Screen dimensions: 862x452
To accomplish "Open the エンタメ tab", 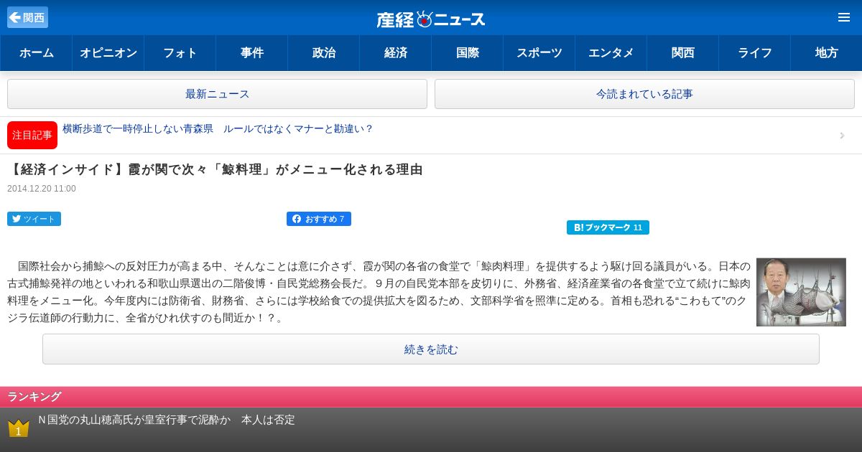I will pyautogui.click(x=611, y=53).
